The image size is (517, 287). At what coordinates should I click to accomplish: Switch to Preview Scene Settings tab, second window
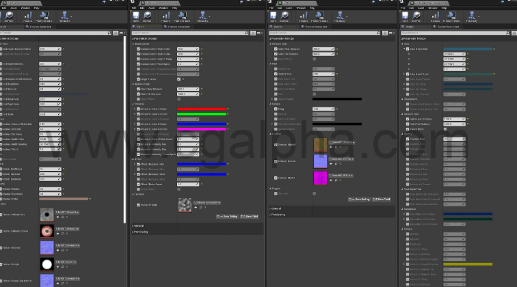[178, 27]
